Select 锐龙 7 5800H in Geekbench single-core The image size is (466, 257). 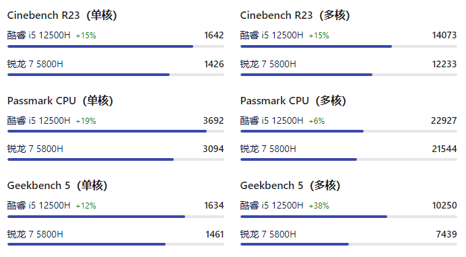(x=35, y=234)
